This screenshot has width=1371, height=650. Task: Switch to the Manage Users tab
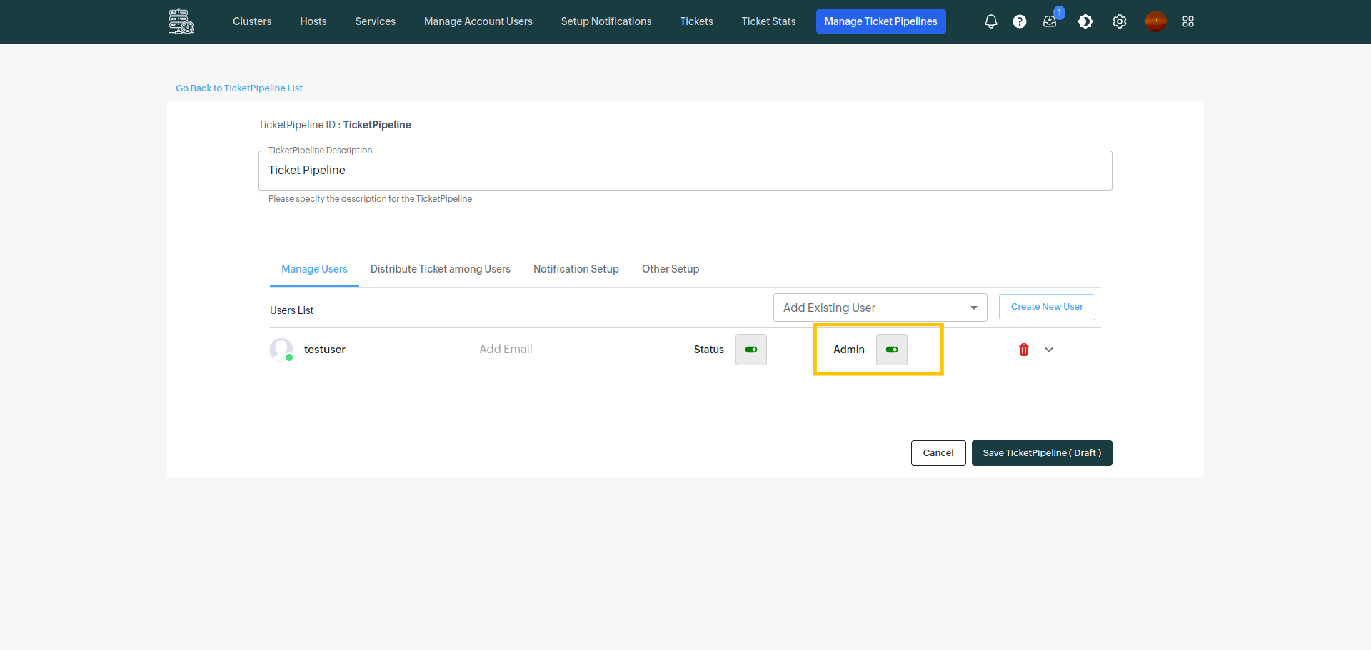(314, 269)
